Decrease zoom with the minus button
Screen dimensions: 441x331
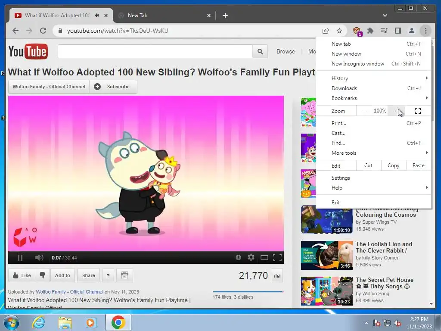pos(364,111)
